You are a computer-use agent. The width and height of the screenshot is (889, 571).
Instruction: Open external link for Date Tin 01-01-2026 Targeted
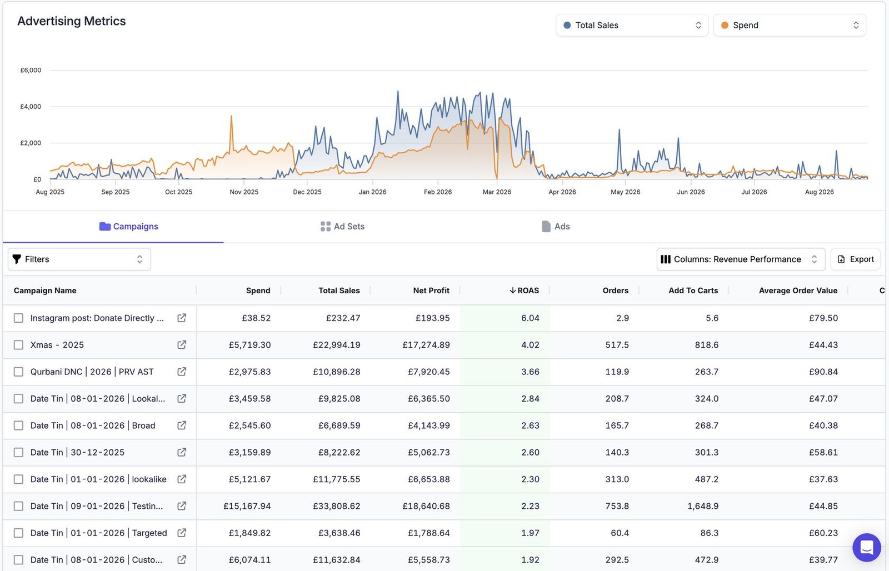(x=182, y=533)
